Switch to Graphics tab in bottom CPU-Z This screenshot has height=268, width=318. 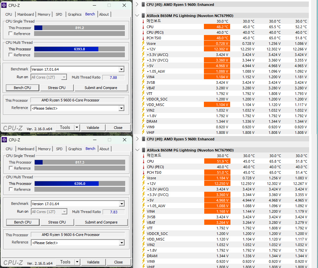[x=75, y=149]
